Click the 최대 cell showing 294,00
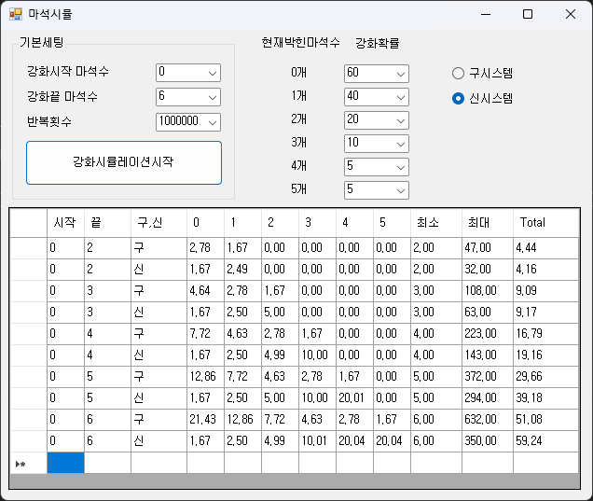 pyautogui.click(x=488, y=398)
